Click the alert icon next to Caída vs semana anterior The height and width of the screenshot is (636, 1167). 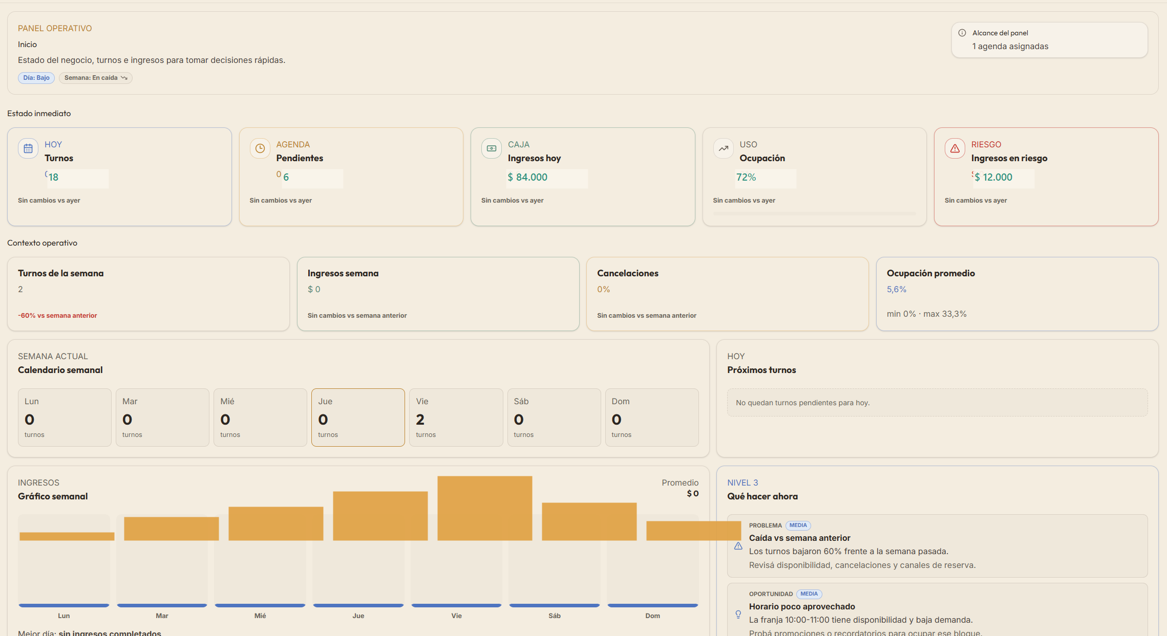[738, 546]
